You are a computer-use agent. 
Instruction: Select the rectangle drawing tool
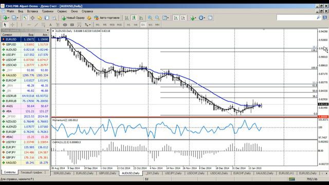tap(72, 25)
